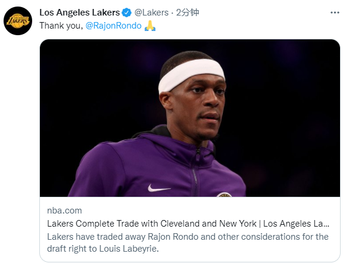Open the Rajon Rondo photo preview
This screenshot has width=343, height=263.
click(190, 118)
